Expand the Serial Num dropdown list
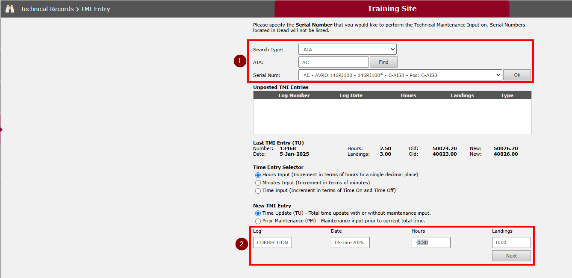 pyautogui.click(x=400, y=75)
